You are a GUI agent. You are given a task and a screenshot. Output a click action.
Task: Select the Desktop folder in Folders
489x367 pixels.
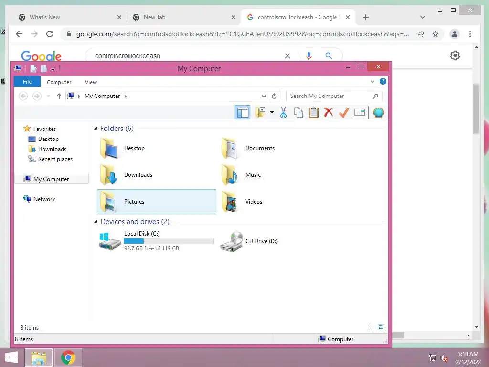[157, 148]
